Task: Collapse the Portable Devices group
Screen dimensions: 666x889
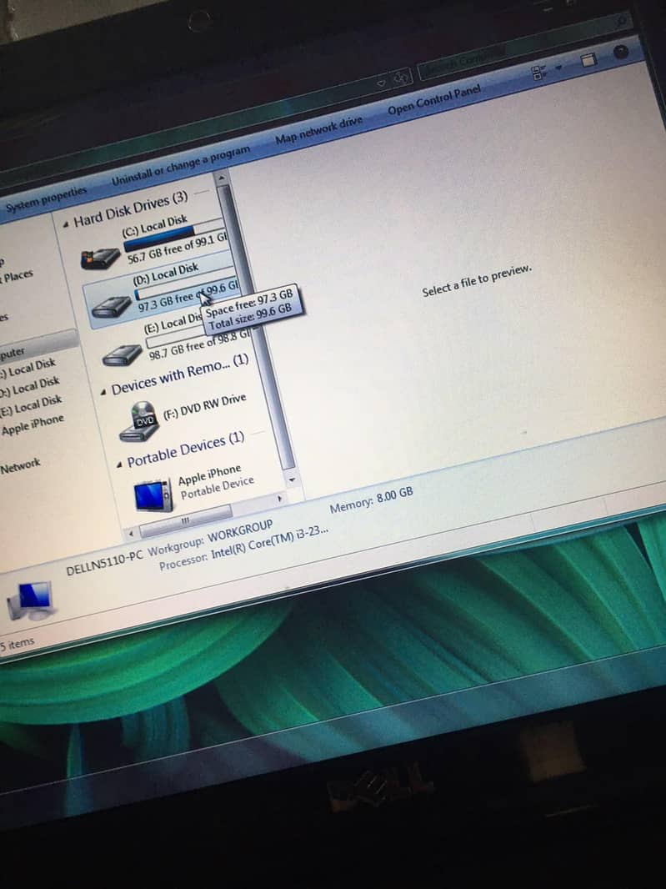Action: pyautogui.click(x=119, y=465)
